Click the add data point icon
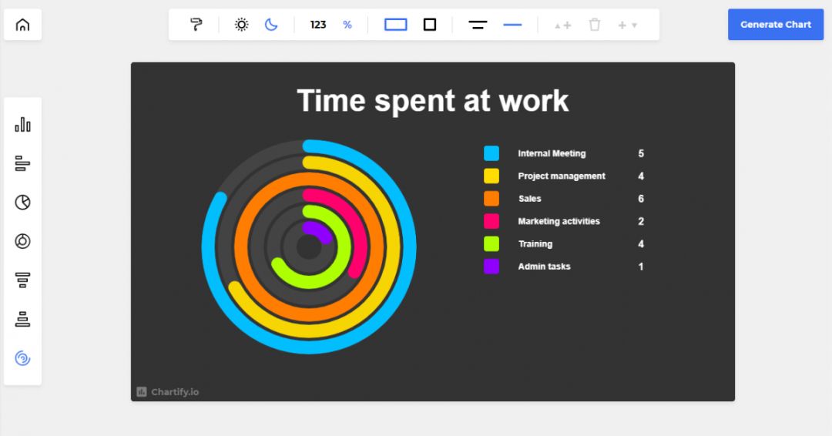Image resolution: width=832 pixels, height=436 pixels. pyautogui.click(x=563, y=25)
